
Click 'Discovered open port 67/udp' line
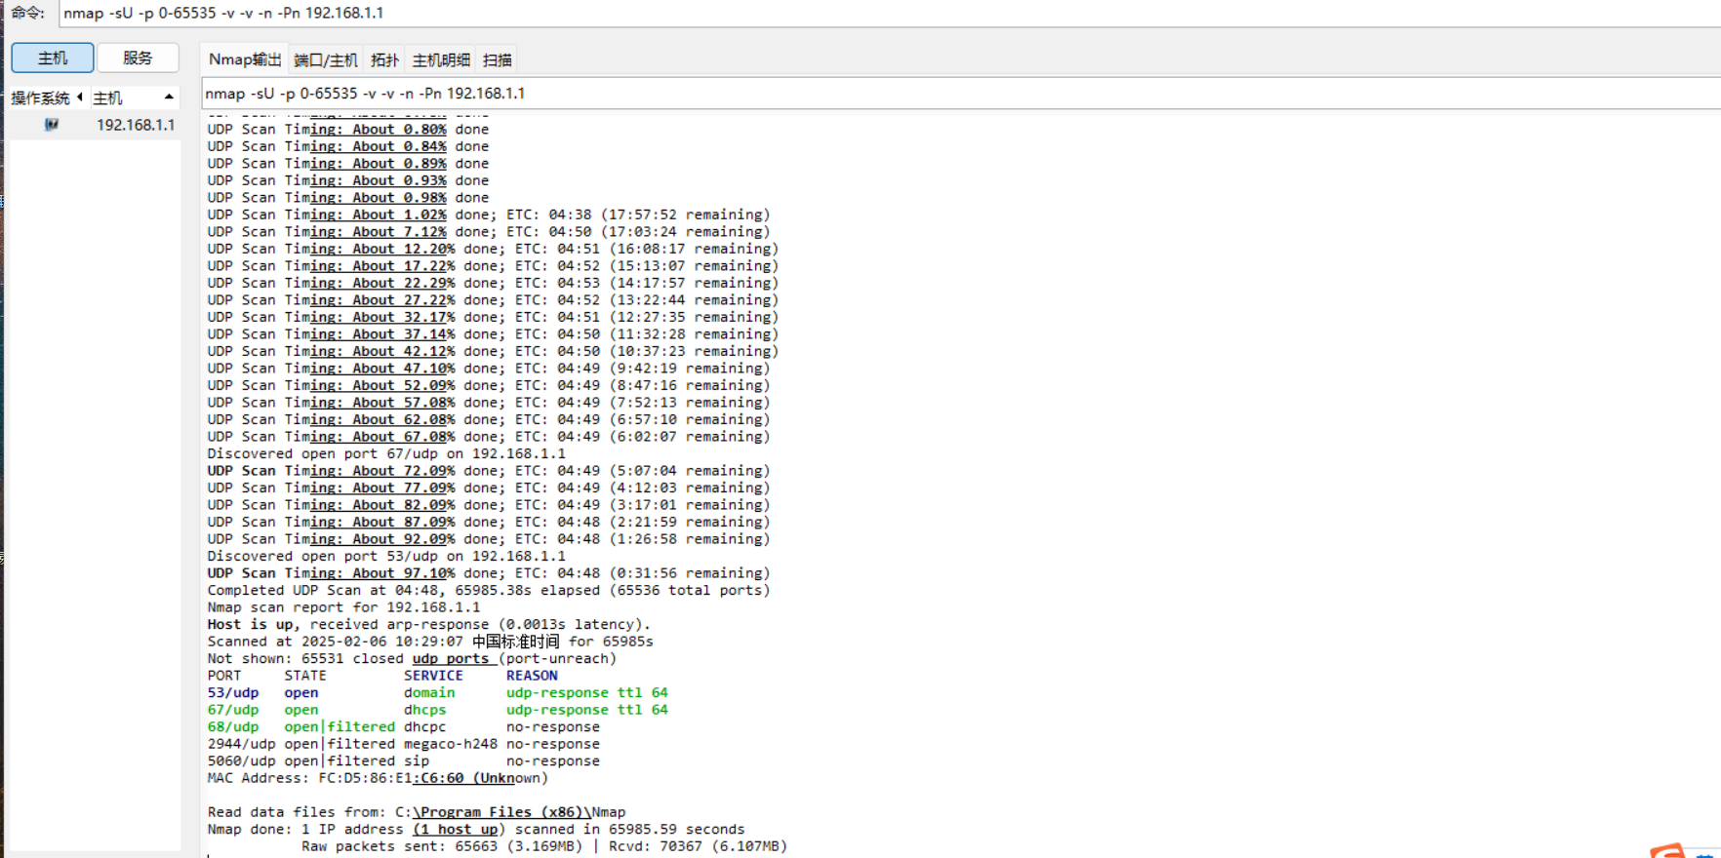tap(386, 453)
